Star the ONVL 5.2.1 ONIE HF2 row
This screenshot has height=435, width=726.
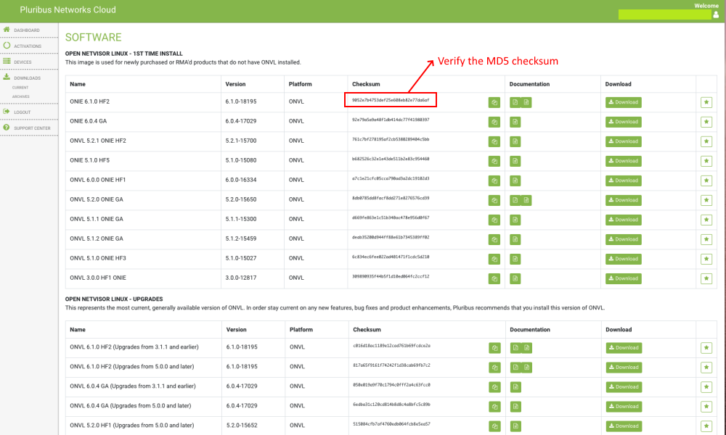coord(706,141)
